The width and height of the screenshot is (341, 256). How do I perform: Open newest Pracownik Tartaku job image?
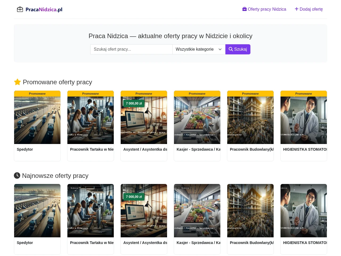coord(91,211)
